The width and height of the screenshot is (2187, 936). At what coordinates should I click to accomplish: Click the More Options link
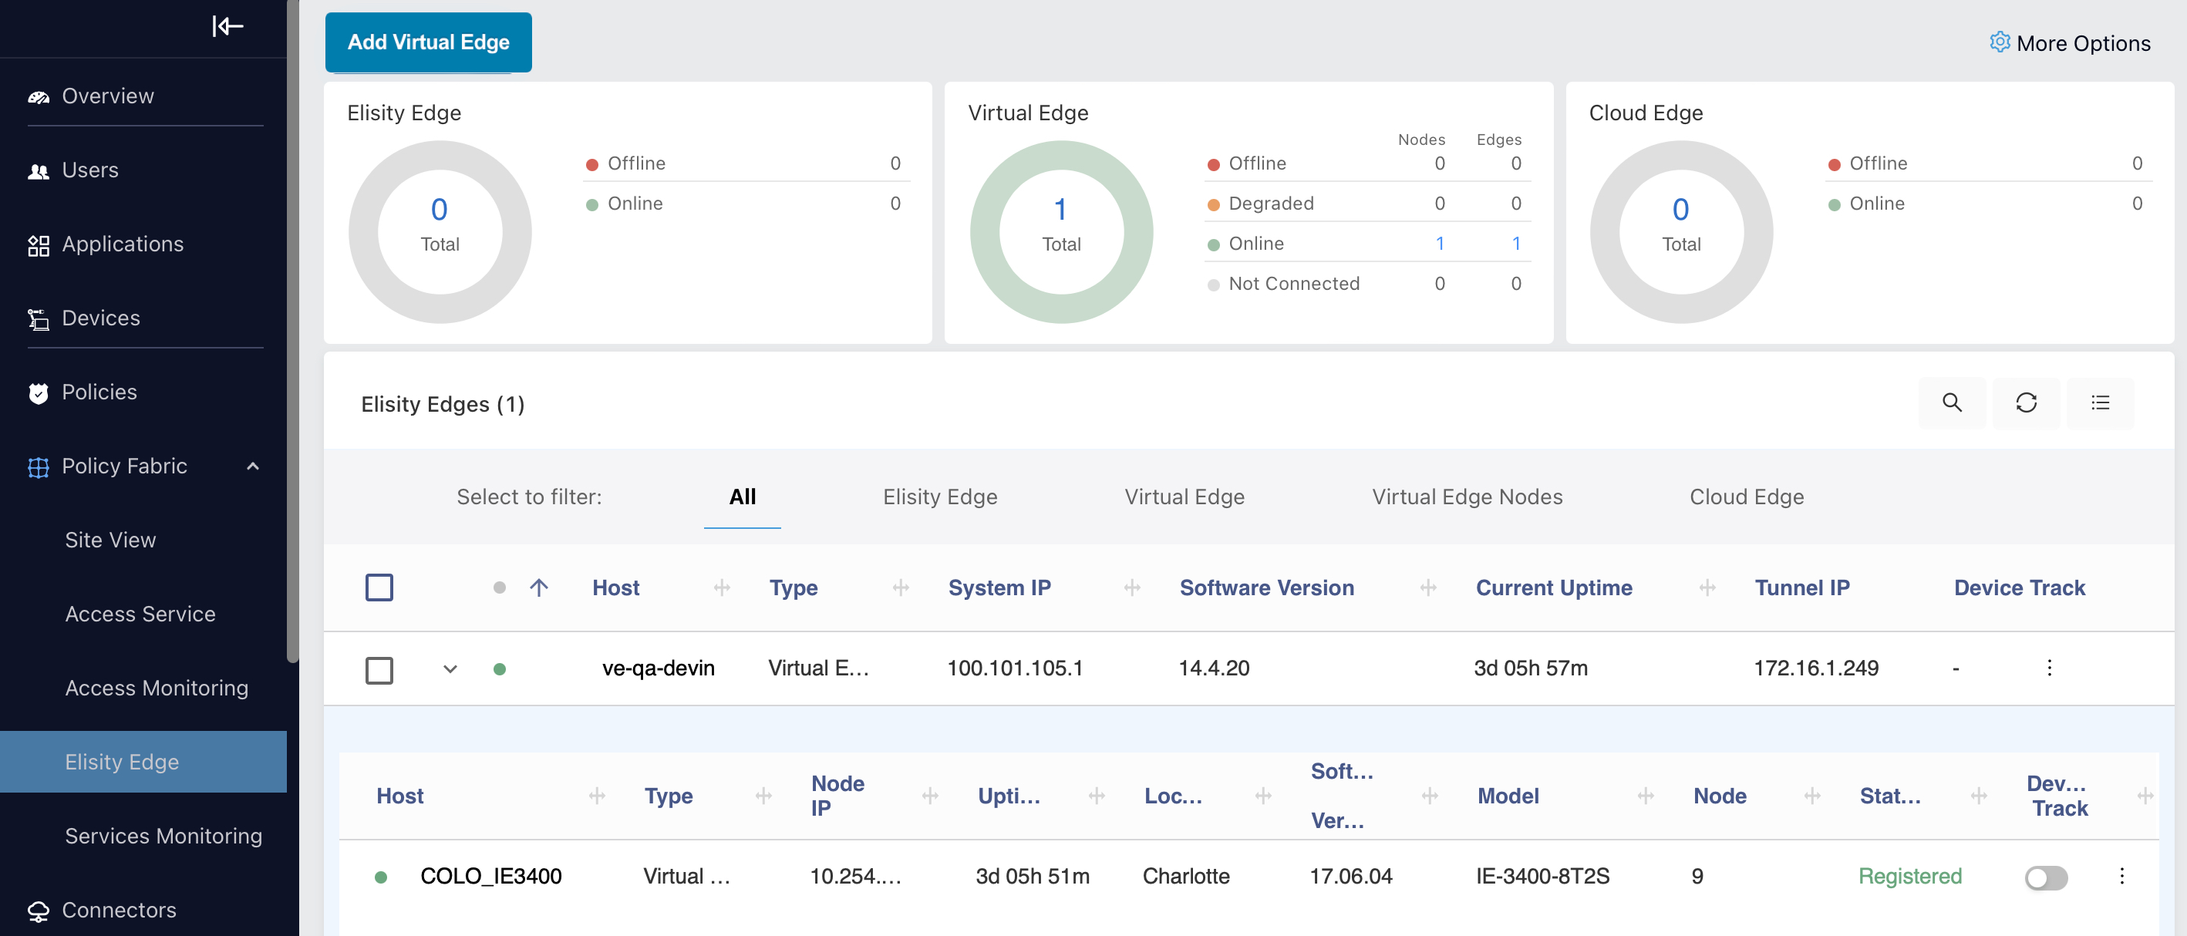[x=2070, y=42]
